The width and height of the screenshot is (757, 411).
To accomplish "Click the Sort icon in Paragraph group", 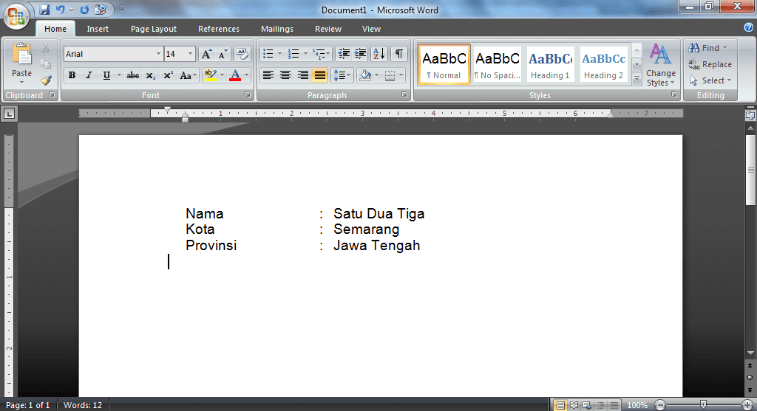I will [x=378, y=54].
